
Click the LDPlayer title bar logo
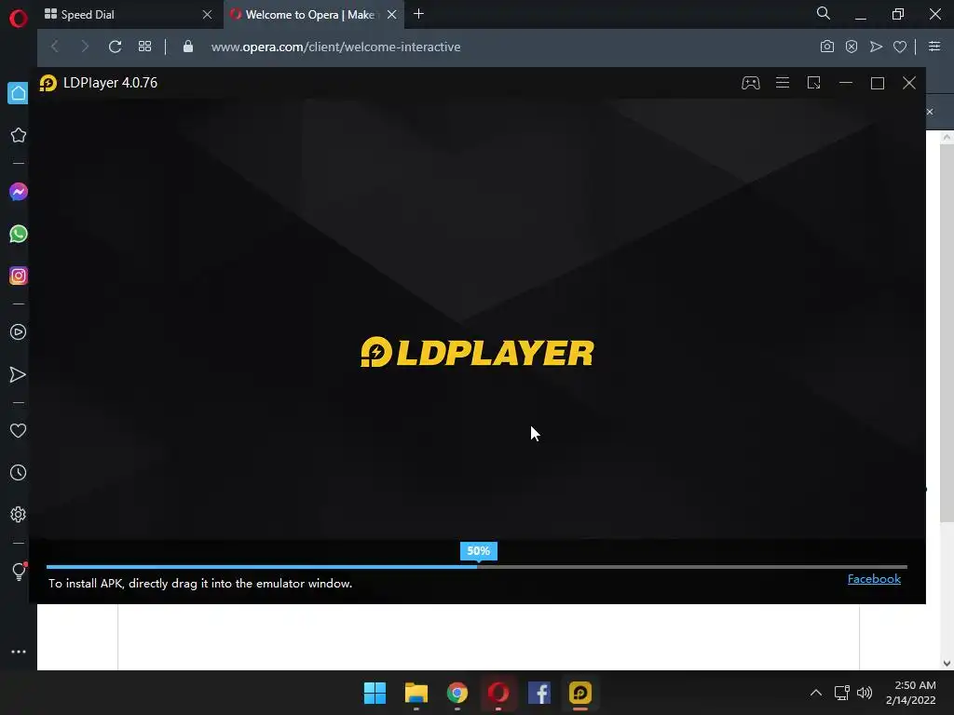click(48, 83)
